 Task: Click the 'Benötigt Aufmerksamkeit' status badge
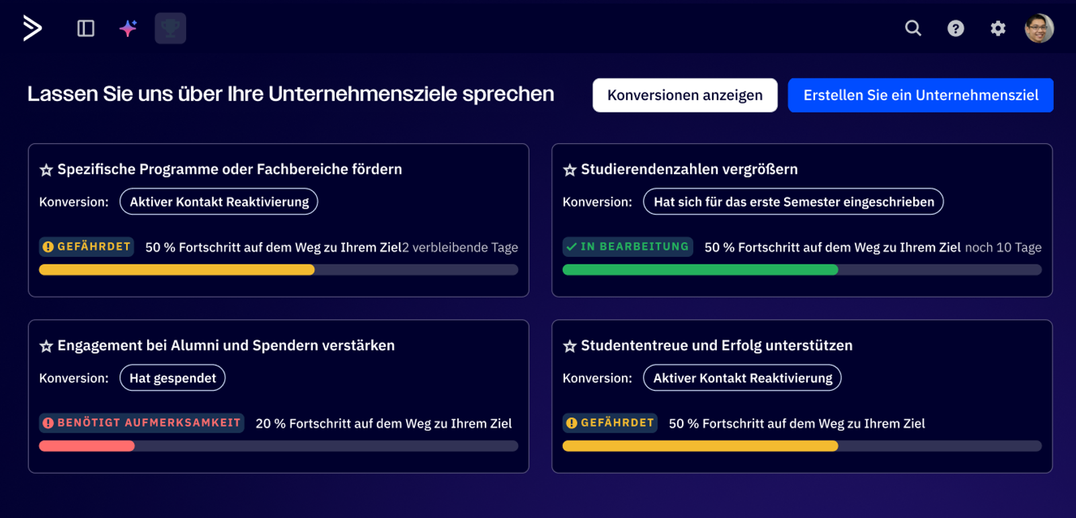[141, 423]
